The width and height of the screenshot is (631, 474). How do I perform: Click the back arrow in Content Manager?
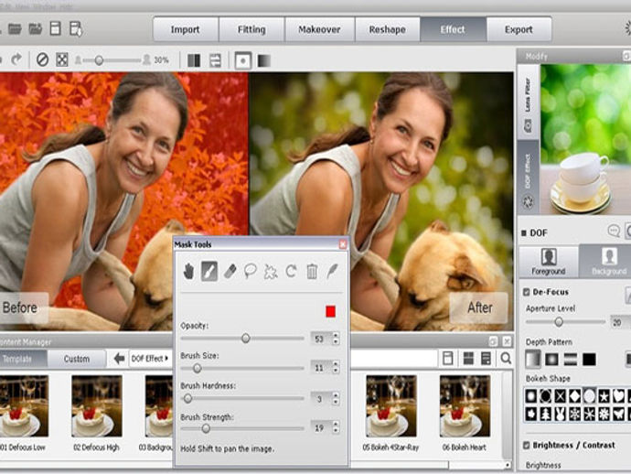[119, 358]
